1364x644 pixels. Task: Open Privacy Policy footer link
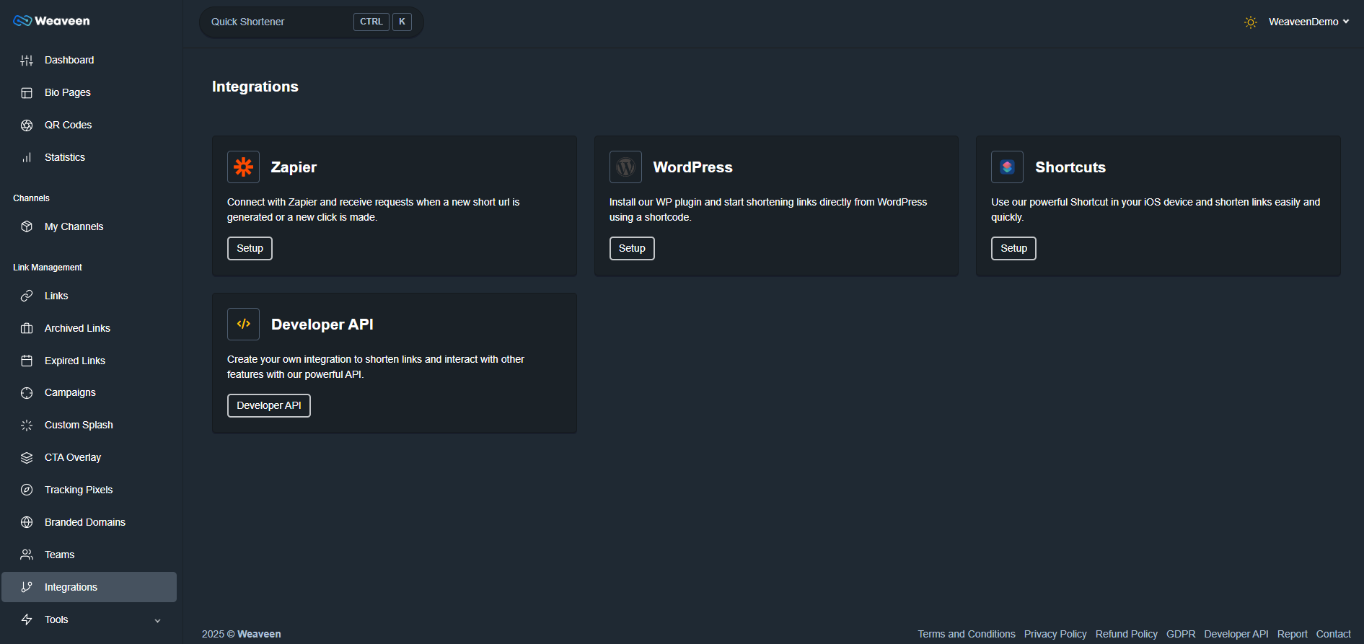coord(1055,634)
